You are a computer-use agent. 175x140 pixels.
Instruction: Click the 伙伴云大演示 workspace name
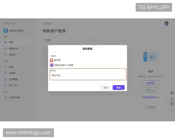(x=16, y=31)
